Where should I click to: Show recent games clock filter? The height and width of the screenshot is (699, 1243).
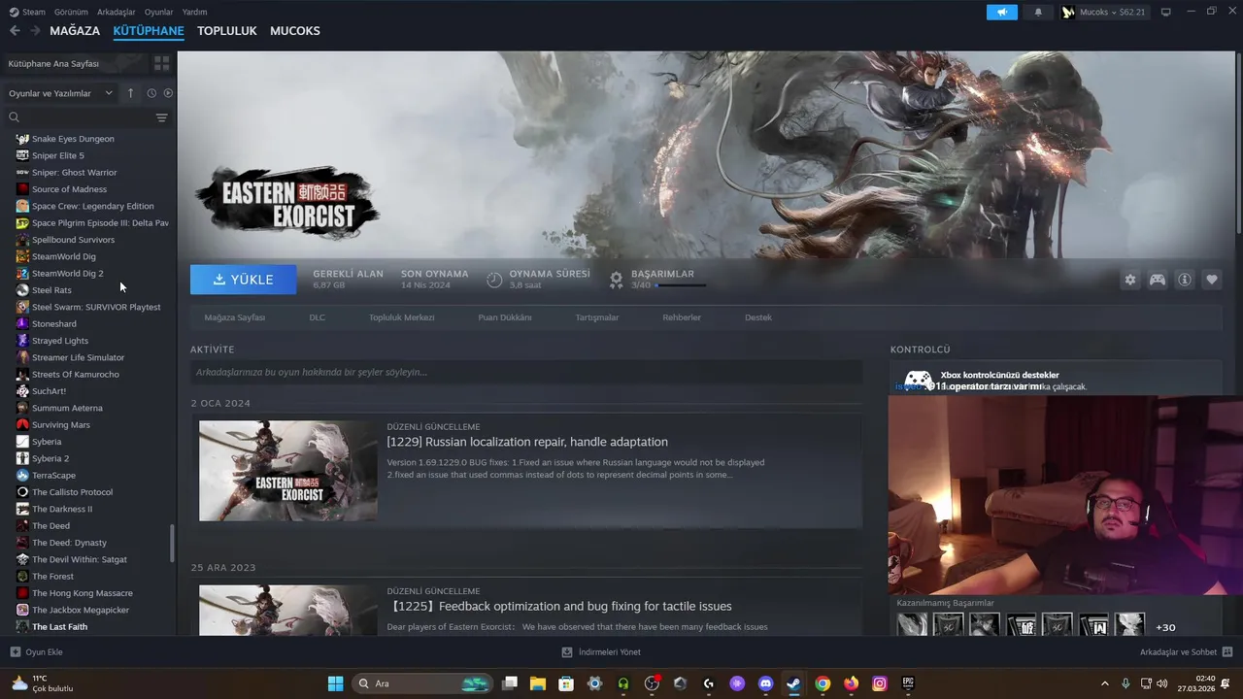click(x=151, y=93)
